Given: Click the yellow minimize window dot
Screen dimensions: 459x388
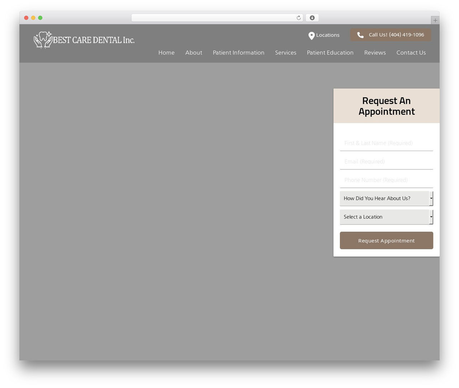Looking at the screenshot, I should 33,18.
